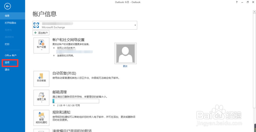This screenshot has height=132, width=256.
Task: Click the vertical scrollbar on the right
Action: pos(254,60)
